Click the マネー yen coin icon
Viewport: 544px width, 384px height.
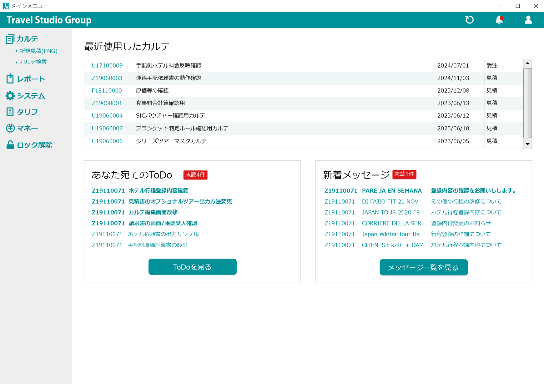tap(10, 128)
